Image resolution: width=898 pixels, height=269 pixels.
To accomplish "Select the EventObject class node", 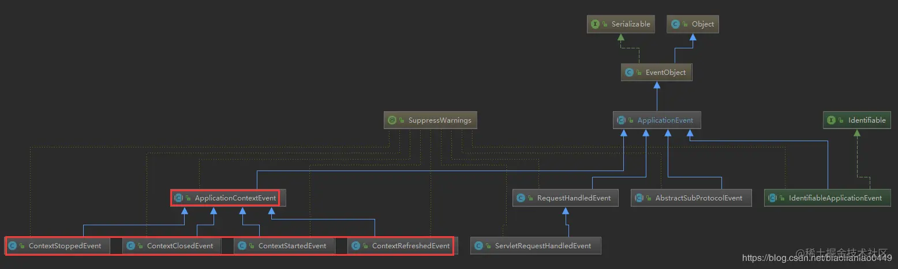I will tap(656, 73).
